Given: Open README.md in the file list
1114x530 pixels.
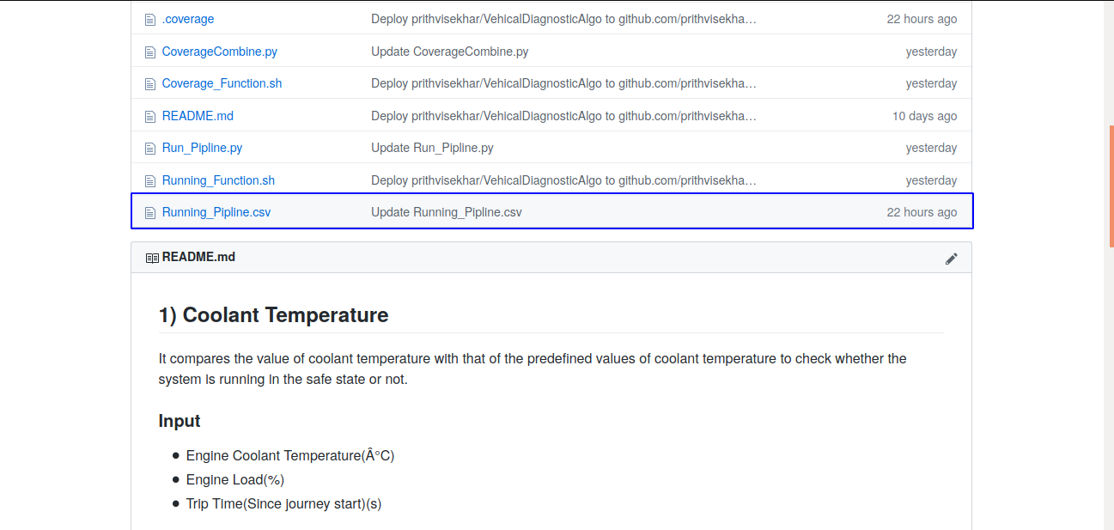Looking at the screenshot, I should (x=198, y=116).
